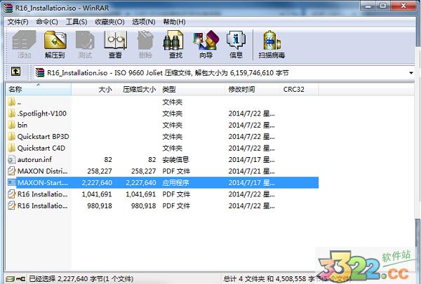The height and width of the screenshot is (284, 421).
Task: Click the parent folder '..' icon
Action: click(x=11, y=102)
